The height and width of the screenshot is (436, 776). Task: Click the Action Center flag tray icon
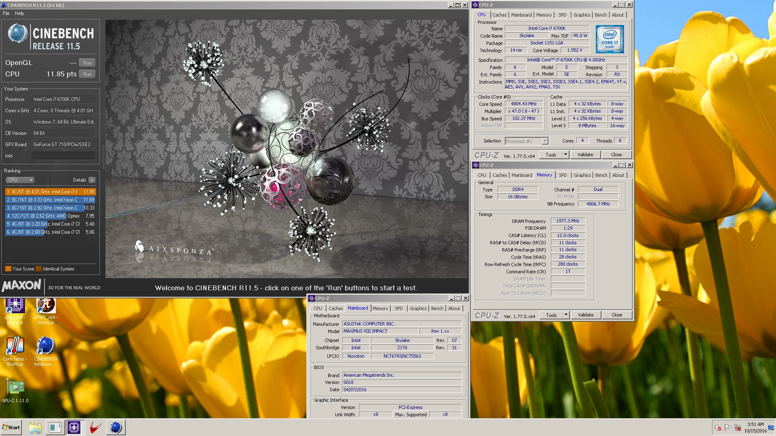728,428
